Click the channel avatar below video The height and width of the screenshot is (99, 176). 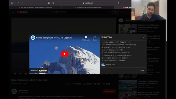coord(14,91)
